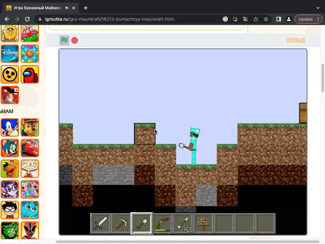
Task: Expand the tab search dropdown arrow
Action: (318, 8)
